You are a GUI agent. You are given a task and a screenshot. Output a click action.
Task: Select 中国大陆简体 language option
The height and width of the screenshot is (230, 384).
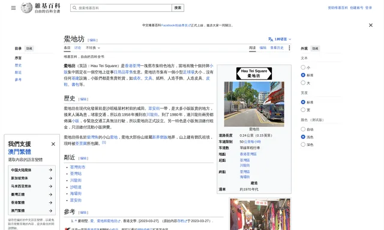tap(32, 170)
